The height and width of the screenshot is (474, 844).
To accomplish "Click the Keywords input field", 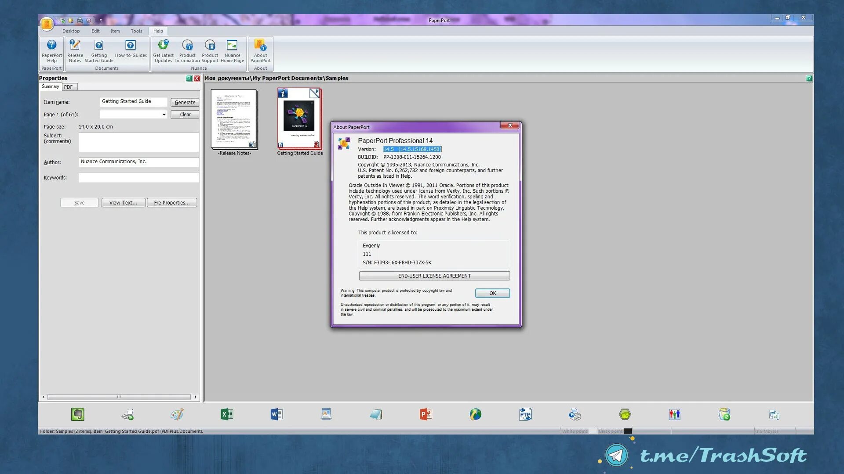I will point(139,178).
